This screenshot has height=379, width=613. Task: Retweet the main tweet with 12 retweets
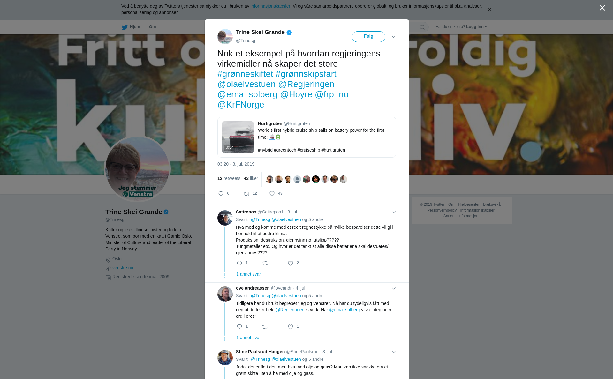coord(246,194)
